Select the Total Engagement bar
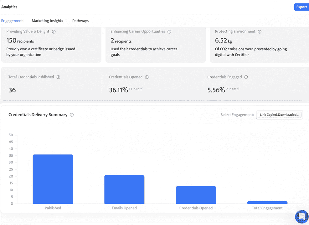 coord(267,202)
